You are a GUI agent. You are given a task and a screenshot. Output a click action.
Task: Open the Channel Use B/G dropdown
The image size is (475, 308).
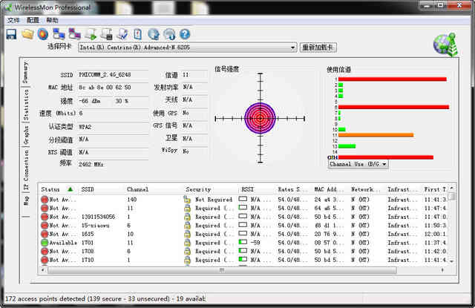358,164
